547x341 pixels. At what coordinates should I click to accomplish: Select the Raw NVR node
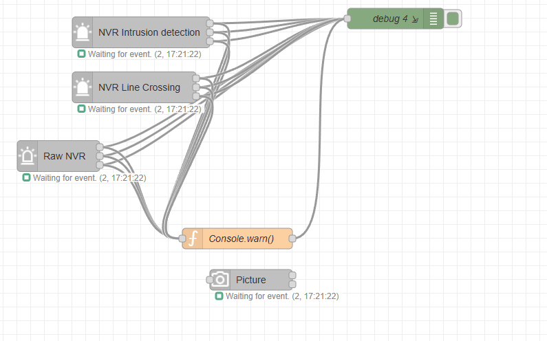pos(65,156)
